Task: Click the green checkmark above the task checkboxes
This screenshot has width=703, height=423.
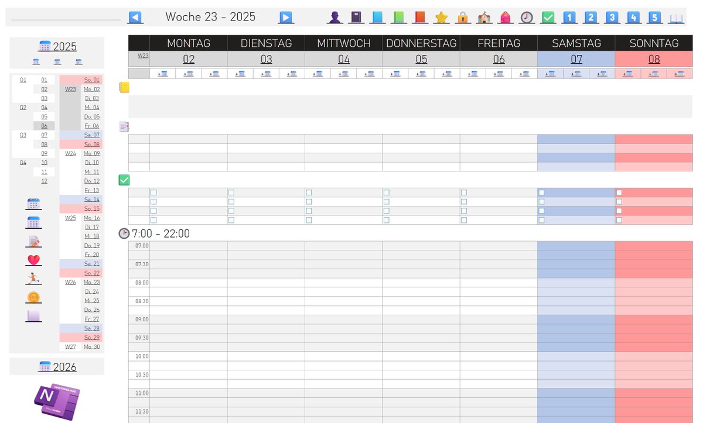Action: pos(124,180)
